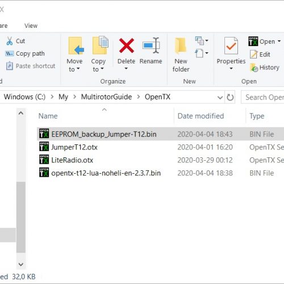Click the BIN File type of the EEPROM row
Image resolution: width=284 pixels, height=284 pixels.
tap(262, 134)
